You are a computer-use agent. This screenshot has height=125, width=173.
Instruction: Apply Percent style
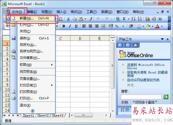[x=117, y=26]
